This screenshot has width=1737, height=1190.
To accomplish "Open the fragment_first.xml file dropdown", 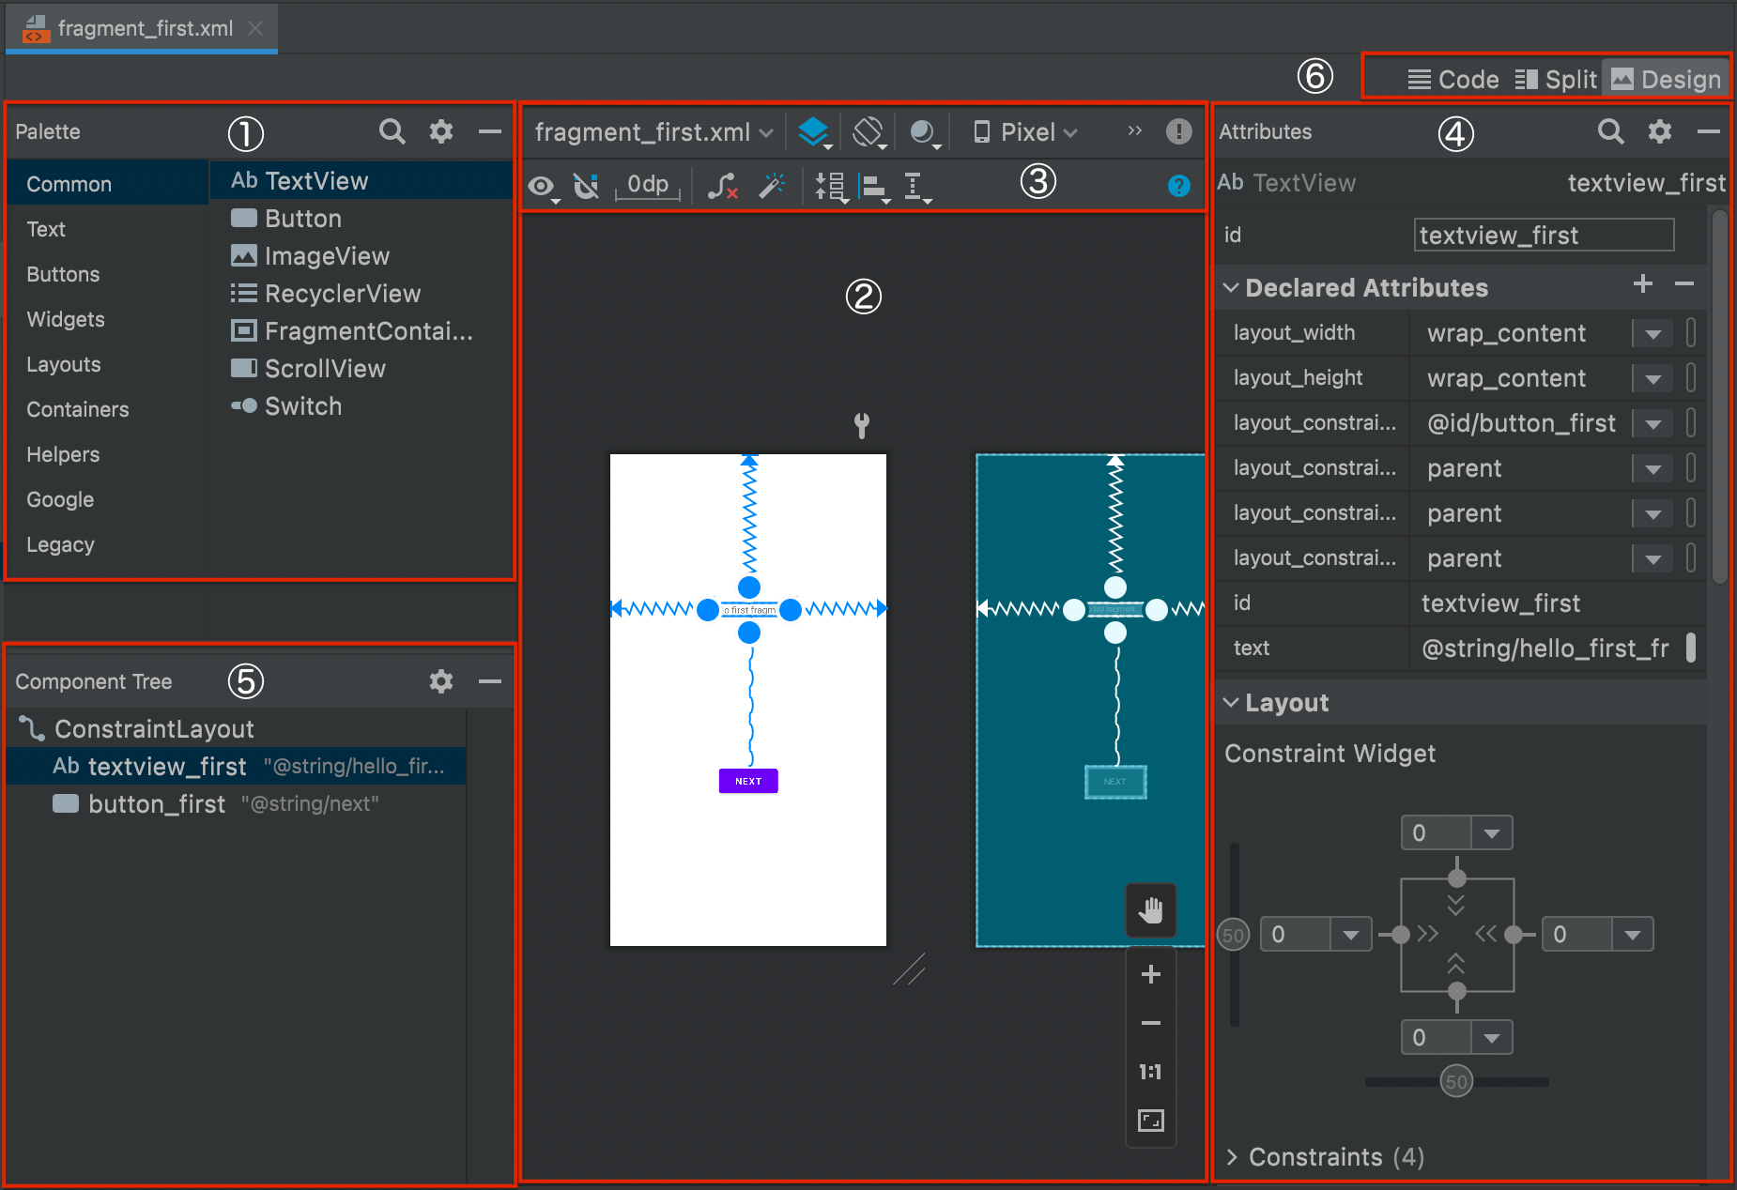I will tap(653, 132).
